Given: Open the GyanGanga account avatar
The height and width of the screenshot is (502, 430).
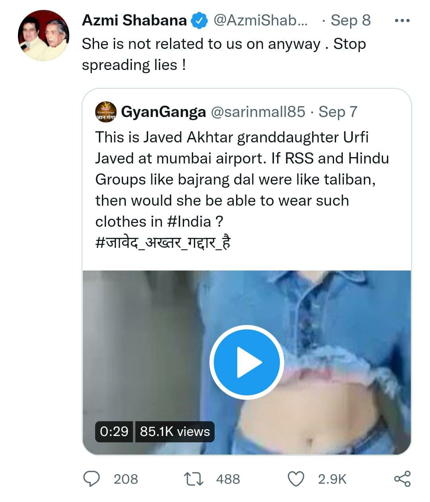Looking at the screenshot, I should pos(106,112).
